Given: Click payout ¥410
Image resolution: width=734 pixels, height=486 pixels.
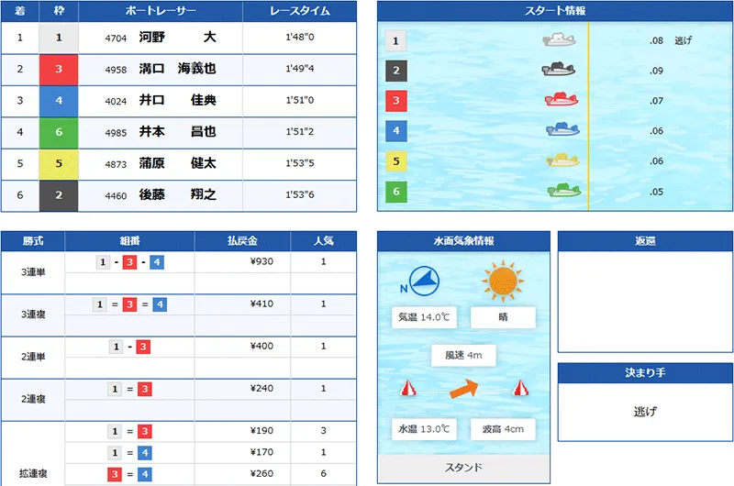Looking at the screenshot, I should pos(261,304).
